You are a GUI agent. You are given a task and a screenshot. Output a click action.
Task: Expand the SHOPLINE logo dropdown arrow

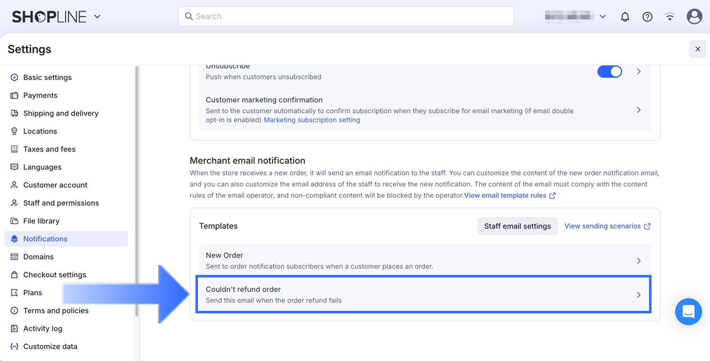[x=97, y=17]
